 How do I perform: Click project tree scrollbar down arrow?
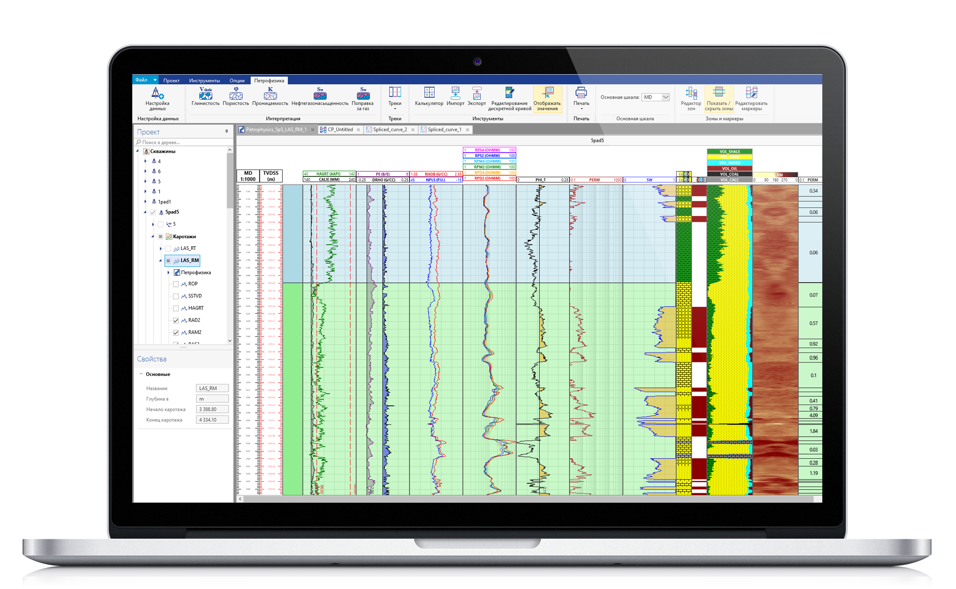[230, 340]
